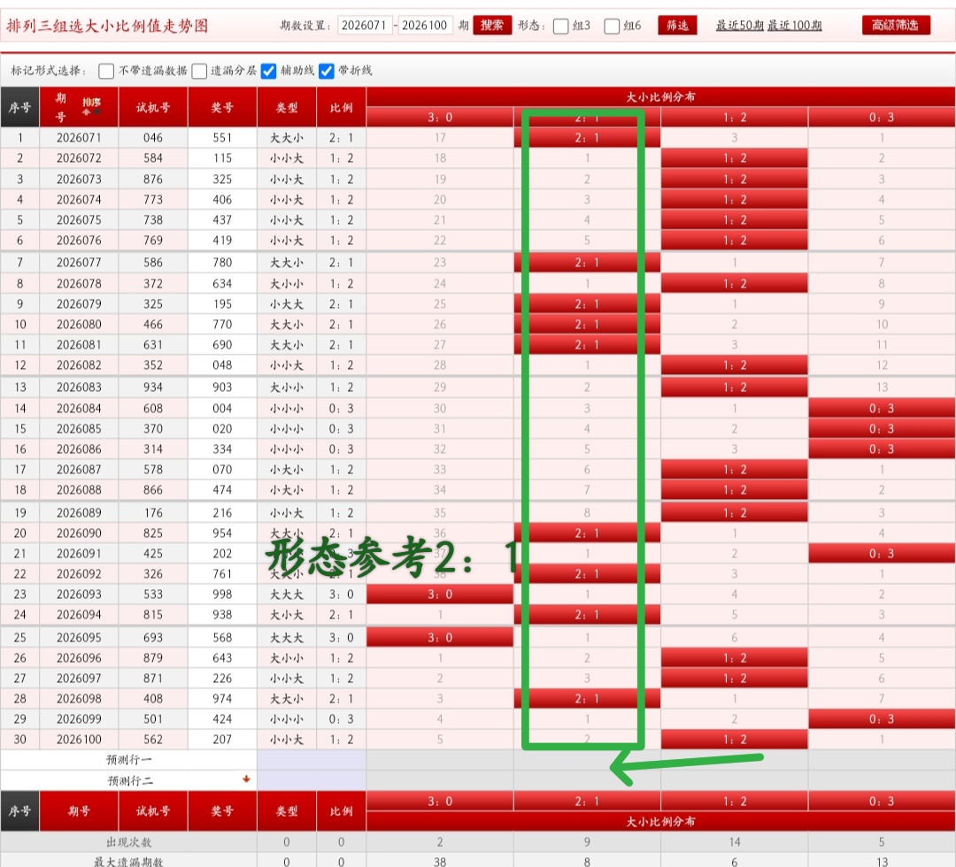The image size is (956, 867).
Task: Click the end period field 2026100
Action: coord(425,26)
